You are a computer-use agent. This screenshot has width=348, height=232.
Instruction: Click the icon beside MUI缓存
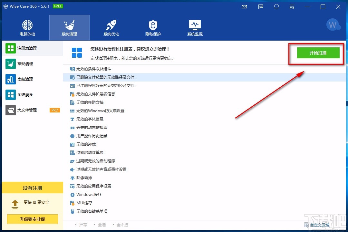click(x=72, y=203)
